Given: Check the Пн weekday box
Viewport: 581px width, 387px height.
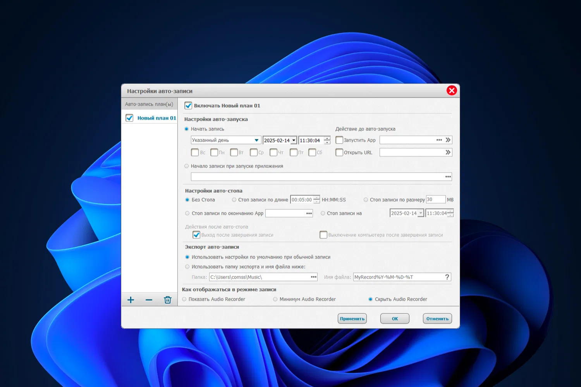Looking at the screenshot, I should [x=214, y=152].
